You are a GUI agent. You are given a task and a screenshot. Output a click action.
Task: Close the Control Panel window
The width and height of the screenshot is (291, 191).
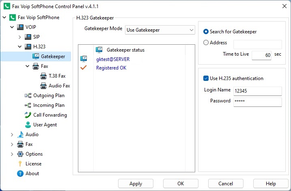pyautogui.click(x=285, y=6)
